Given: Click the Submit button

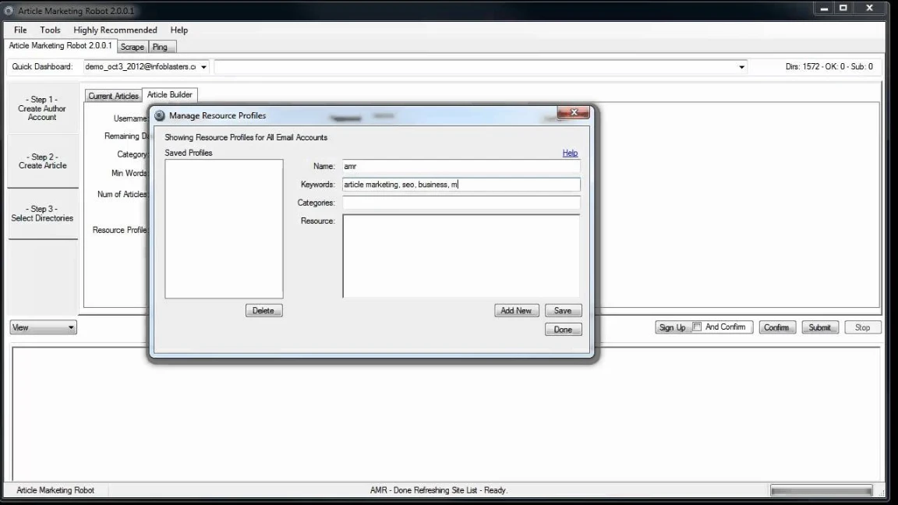Looking at the screenshot, I should 820,327.
